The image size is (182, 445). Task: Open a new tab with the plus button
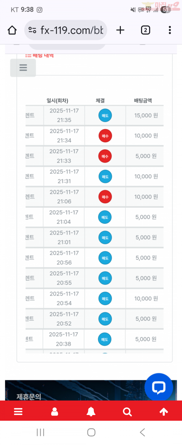pyautogui.click(x=120, y=30)
